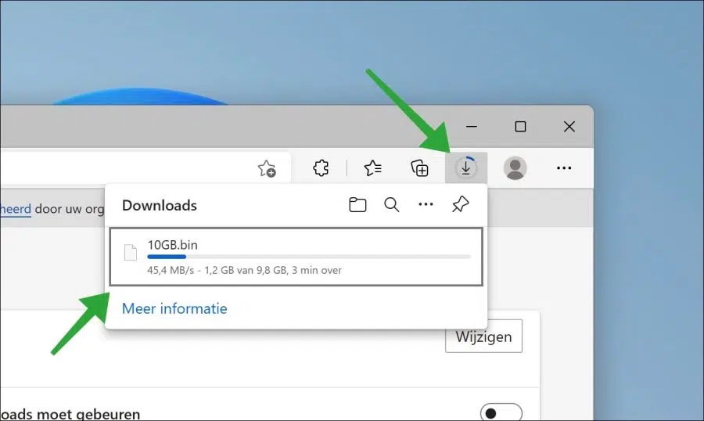Screen dimensions: 704x421
Task: Select the 10GB.bin download item
Action: 296,257
